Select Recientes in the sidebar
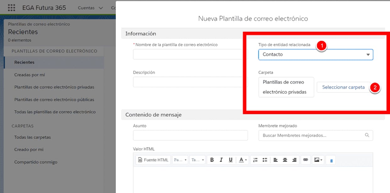The width and height of the screenshot is (390, 193). (54, 62)
